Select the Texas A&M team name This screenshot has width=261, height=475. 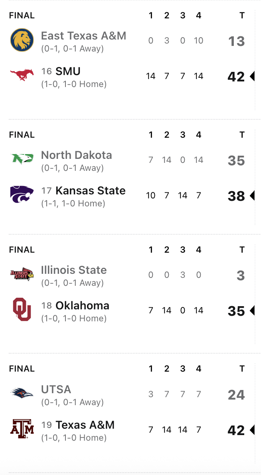click(85, 425)
